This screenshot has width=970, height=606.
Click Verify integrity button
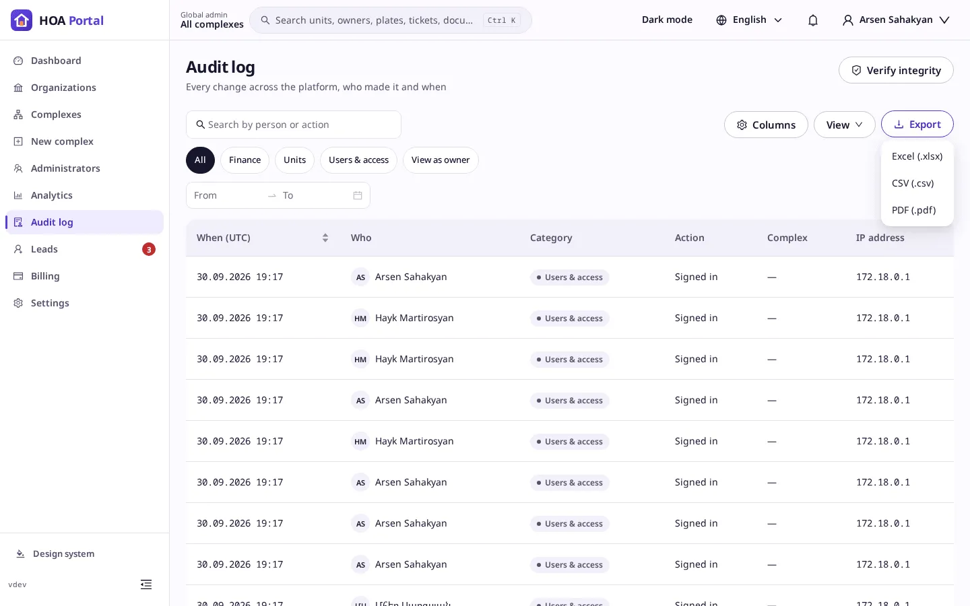[x=896, y=70]
